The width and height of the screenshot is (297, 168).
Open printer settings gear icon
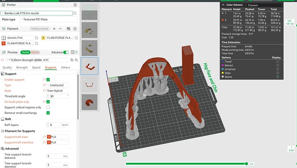[x=75, y=5]
